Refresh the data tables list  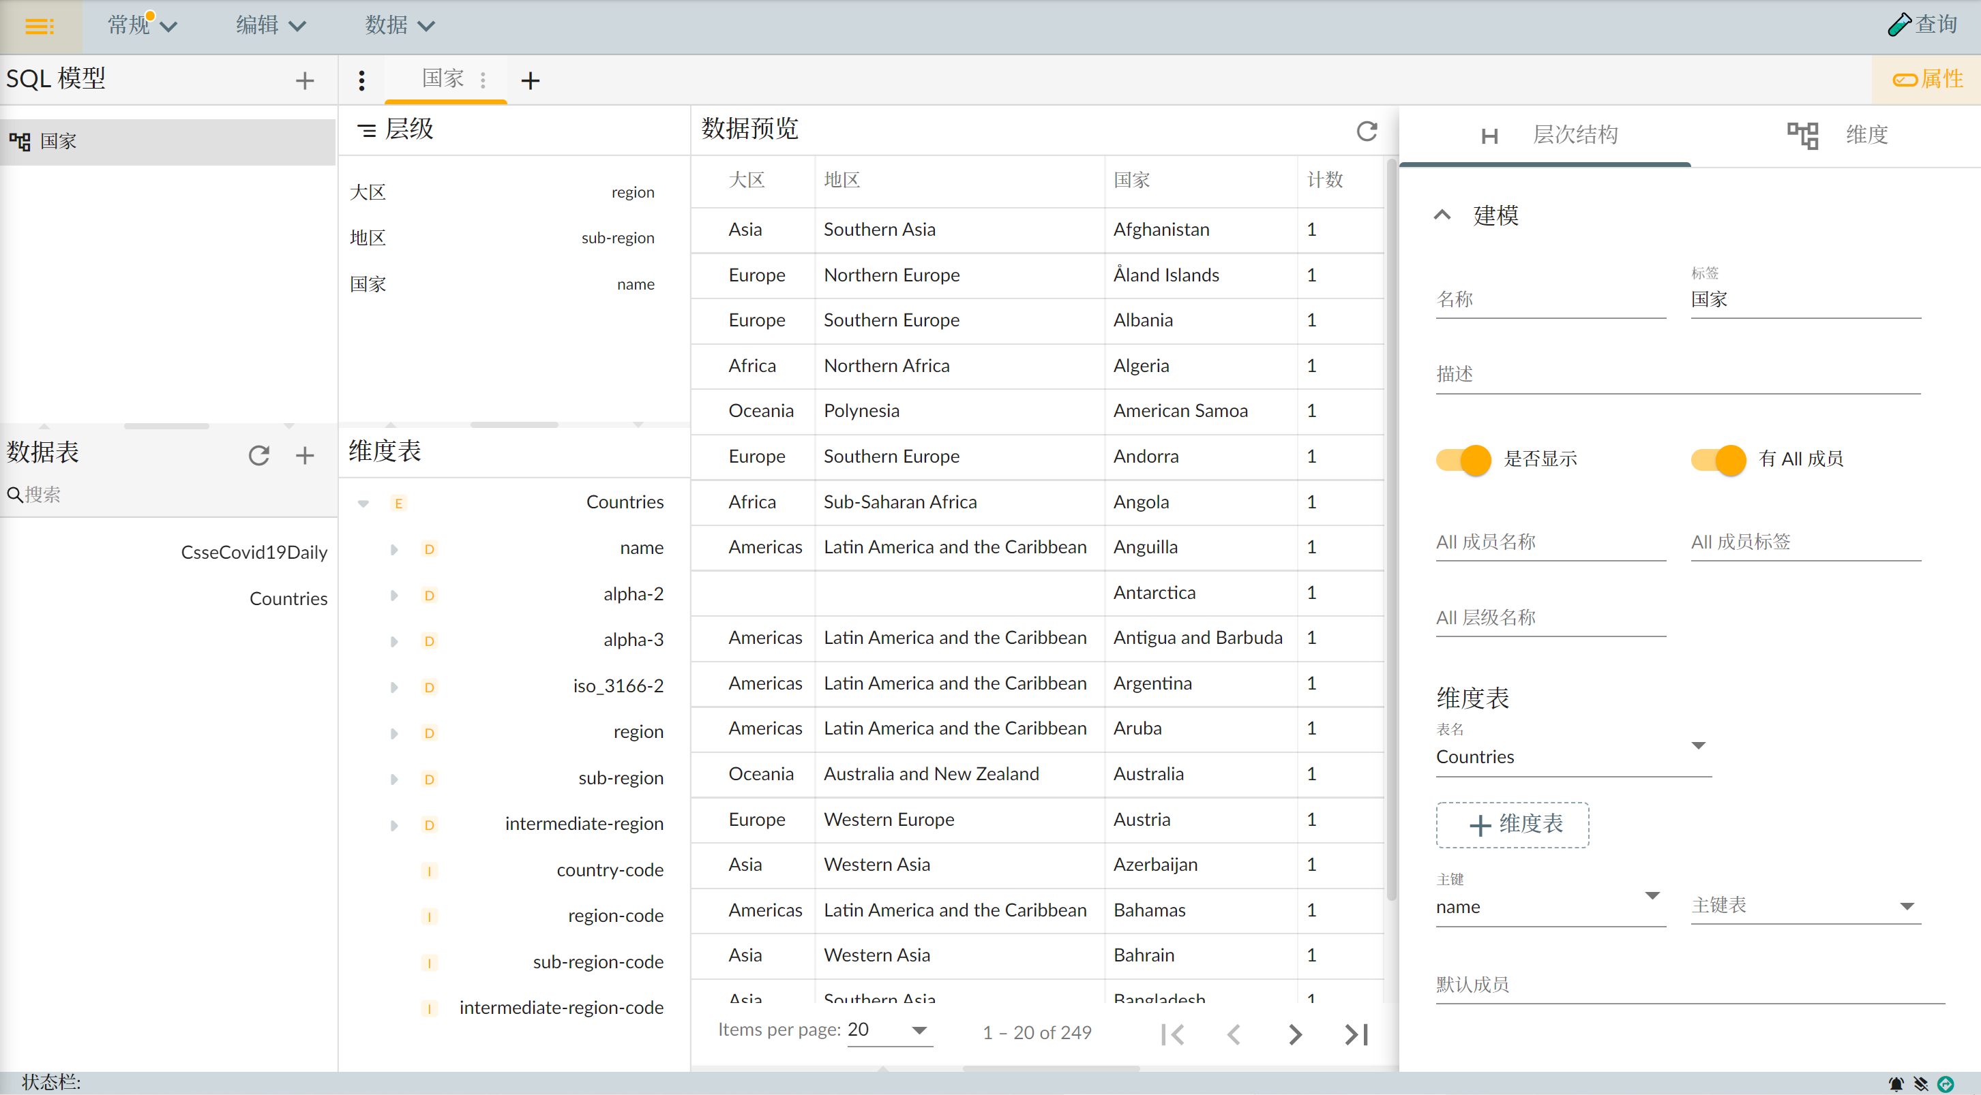[x=259, y=455]
